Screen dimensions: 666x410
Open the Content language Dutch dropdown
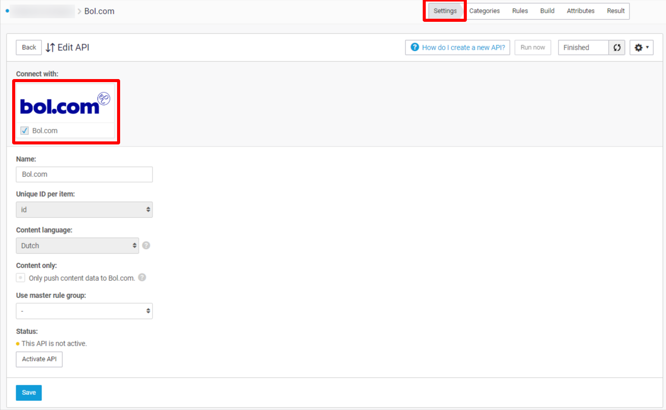point(78,245)
